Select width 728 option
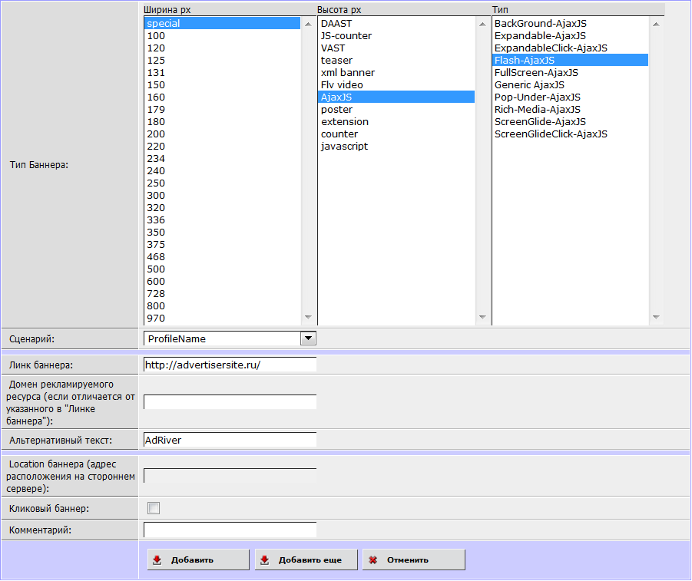This screenshot has height=581, width=692. [222, 294]
